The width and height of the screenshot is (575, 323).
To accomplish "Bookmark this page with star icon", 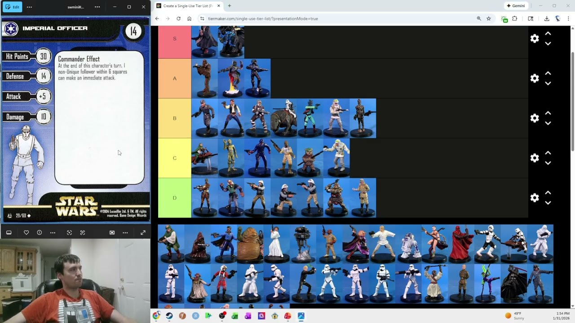I will coord(489,18).
